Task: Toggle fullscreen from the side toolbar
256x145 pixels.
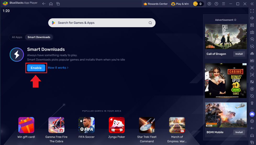Action: [x=252, y=11]
